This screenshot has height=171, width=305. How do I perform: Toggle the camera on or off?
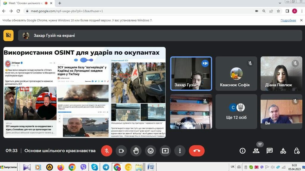tap(121, 151)
